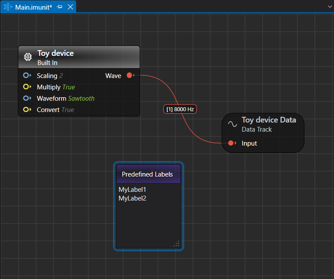
Task: Click the Wave red output port
Action: coord(129,75)
